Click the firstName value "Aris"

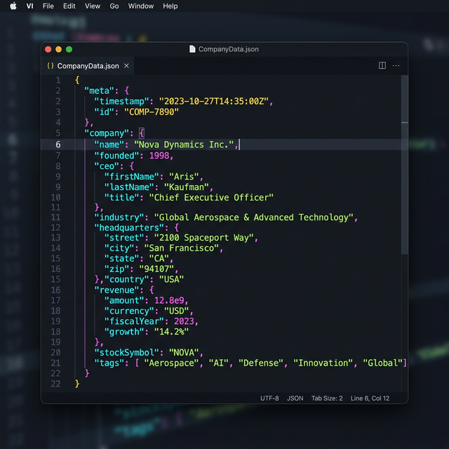tap(184, 176)
